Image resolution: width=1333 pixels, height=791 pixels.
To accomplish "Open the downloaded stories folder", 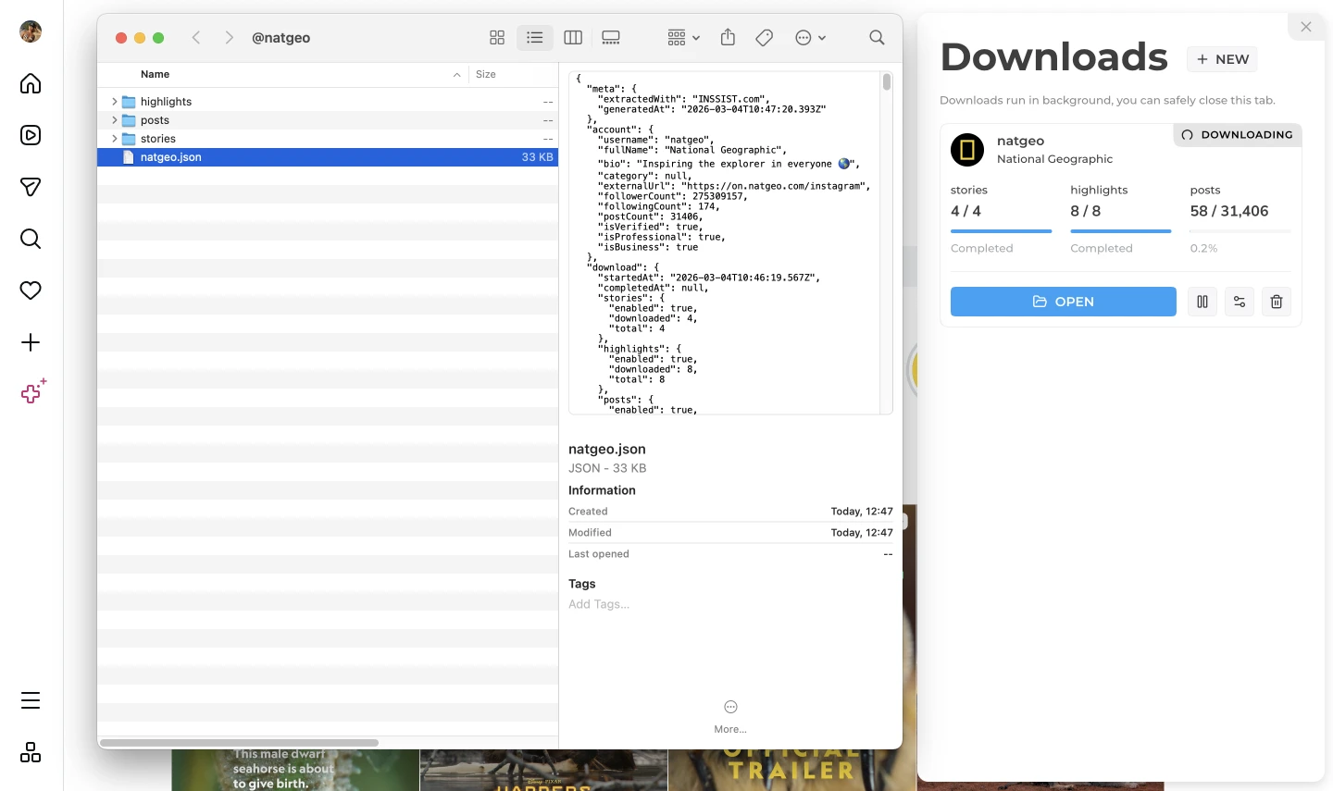I will [x=158, y=138].
